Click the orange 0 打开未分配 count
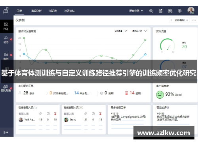 tap(59, 93)
